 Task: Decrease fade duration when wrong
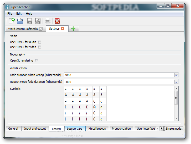pos(176,76)
